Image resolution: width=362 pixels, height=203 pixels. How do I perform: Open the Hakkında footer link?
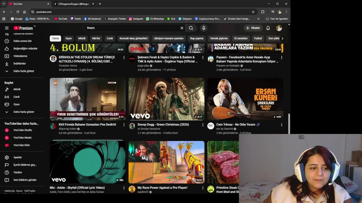click(x=10, y=191)
